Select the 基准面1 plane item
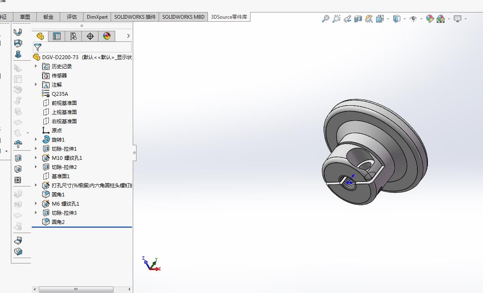Screen dimensions: 483x293 [56, 176]
